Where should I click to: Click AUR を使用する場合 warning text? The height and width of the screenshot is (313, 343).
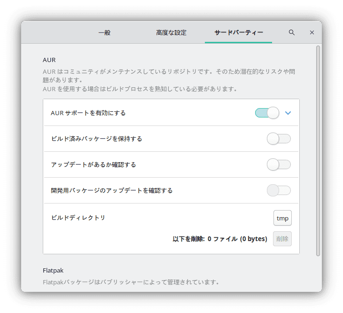click(140, 89)
